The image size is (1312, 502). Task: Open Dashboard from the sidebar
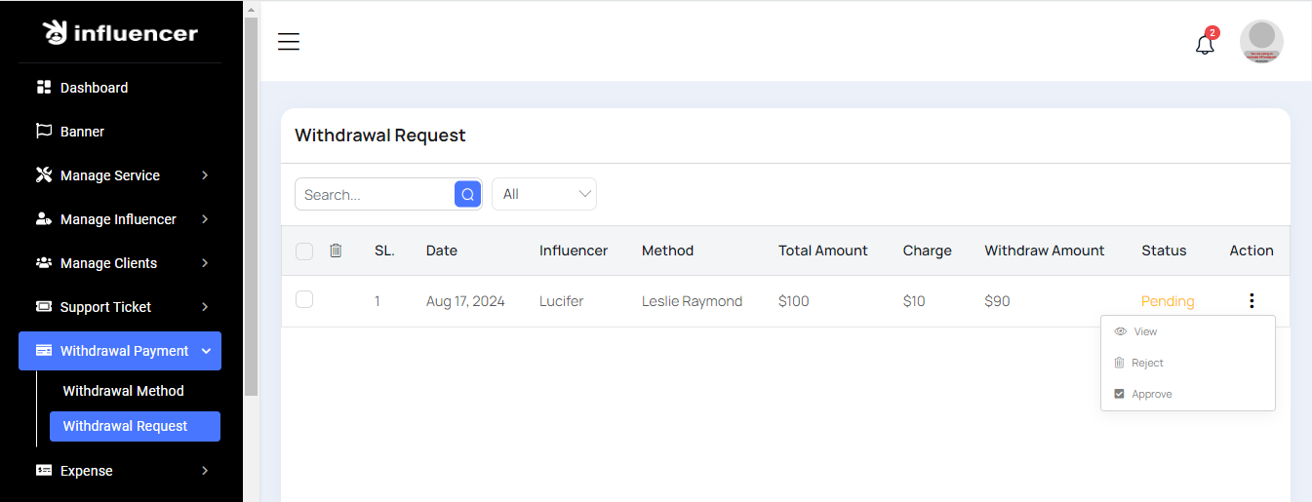[x=94, y=88]
